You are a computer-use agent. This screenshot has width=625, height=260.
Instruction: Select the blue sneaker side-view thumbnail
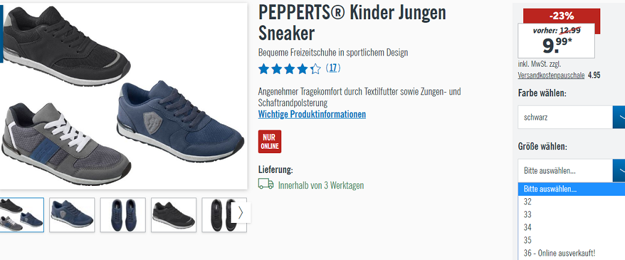click(72, 215)
